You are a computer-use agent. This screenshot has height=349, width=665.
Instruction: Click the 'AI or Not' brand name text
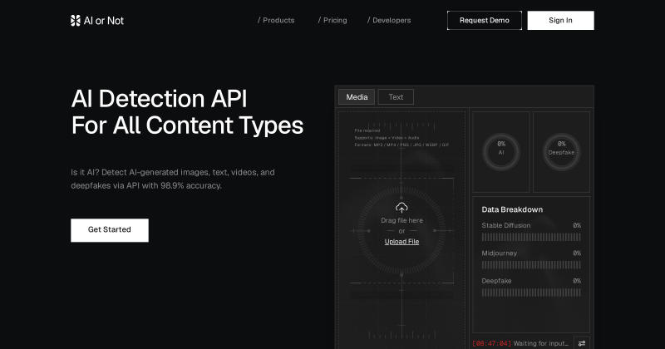point(103,21)
